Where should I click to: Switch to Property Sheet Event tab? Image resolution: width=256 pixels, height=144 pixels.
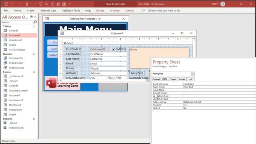click(x=173, y=79)
